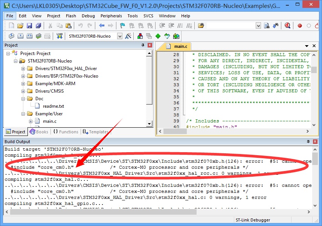Viewport: 322px width, 226px height.
Task: Open the Edit menu
Action: pos(22,16)
